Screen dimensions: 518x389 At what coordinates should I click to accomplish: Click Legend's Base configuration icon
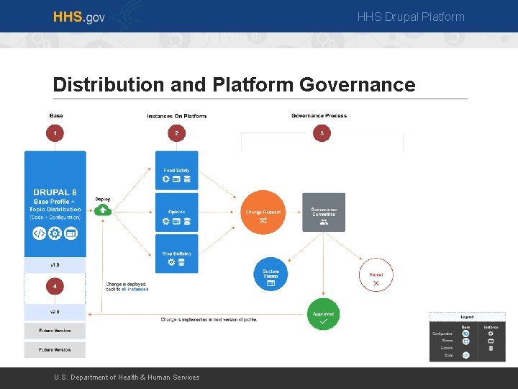pyautogui.click(x=465, y=334)
